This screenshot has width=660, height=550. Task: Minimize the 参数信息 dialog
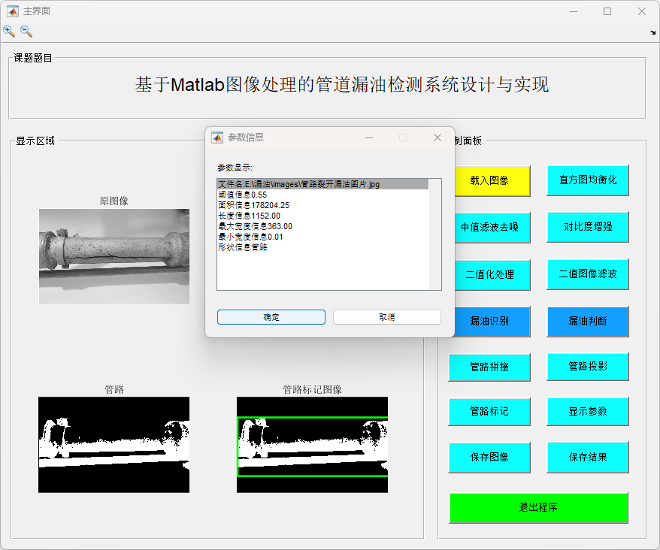tap(369, 137)
